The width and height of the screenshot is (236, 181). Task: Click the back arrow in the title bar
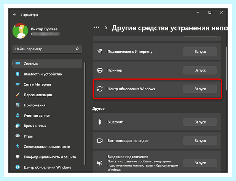coord(14,14)
